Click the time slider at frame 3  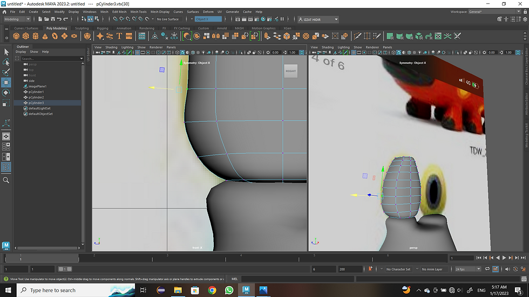click(x=167, y=258)
